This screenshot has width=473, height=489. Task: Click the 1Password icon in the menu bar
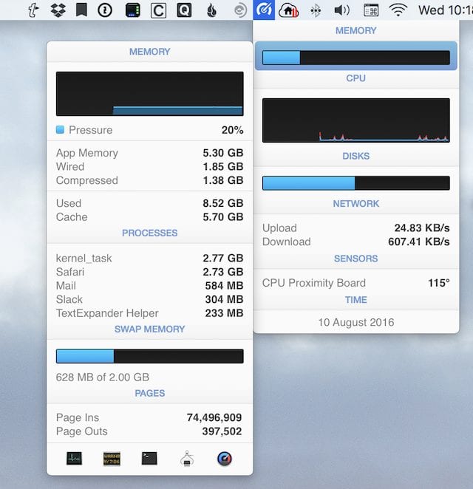tap(105, 10)
